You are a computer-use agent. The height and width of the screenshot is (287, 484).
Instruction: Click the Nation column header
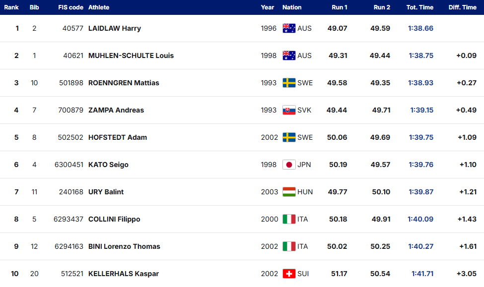(292, 7)
